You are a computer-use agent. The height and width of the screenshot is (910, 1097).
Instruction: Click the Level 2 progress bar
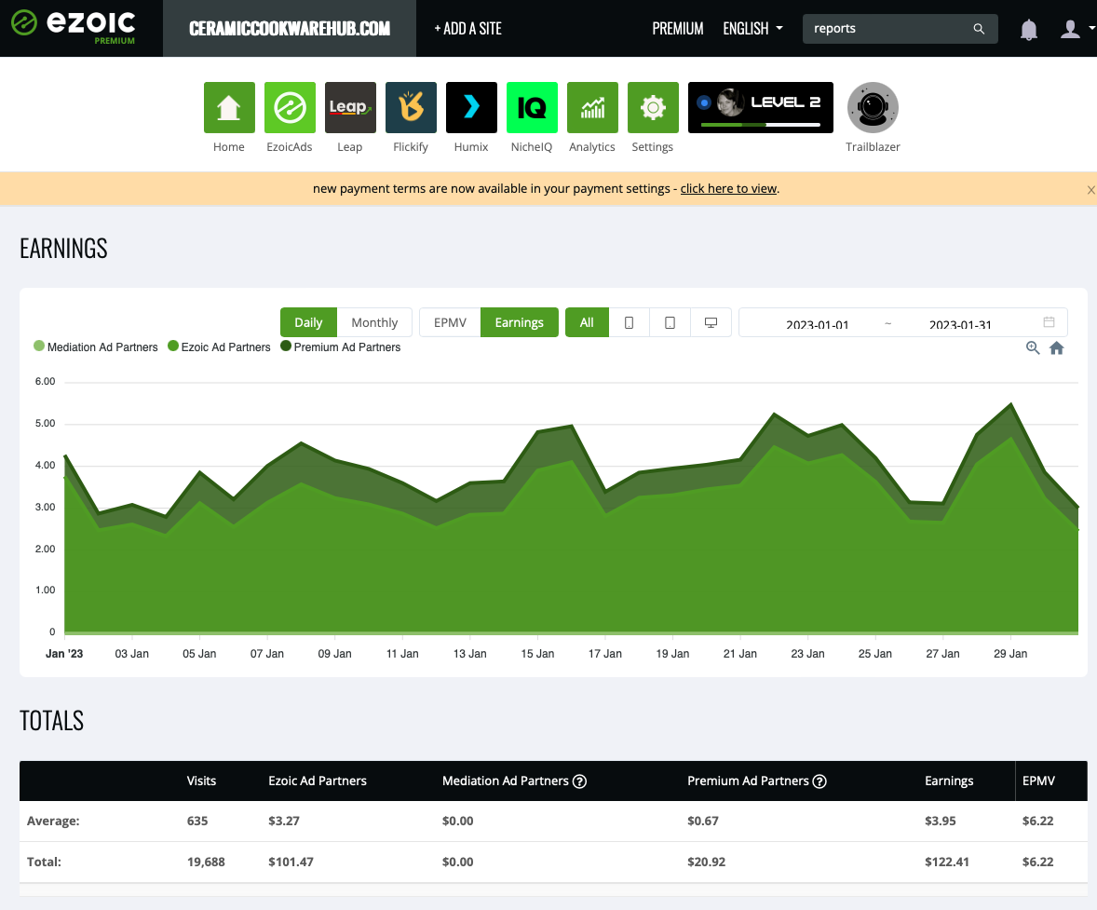tap(761, 125)
